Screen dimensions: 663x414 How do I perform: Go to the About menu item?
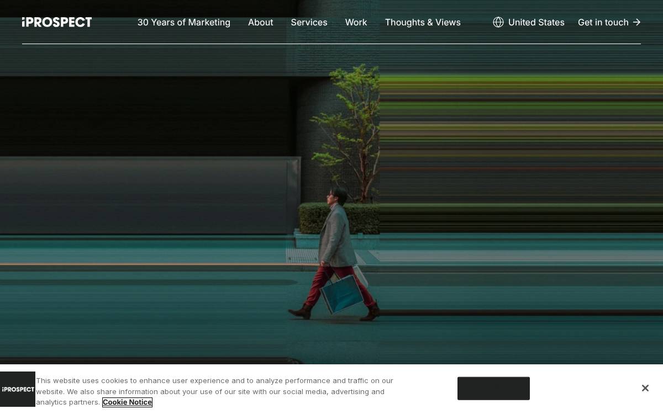pyautogui.click(x=261, y=22)
